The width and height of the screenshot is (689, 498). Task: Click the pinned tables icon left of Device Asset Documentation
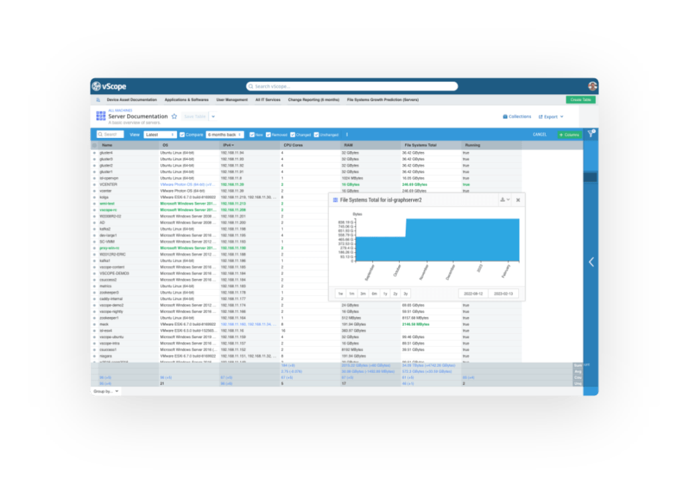[98, 100]
